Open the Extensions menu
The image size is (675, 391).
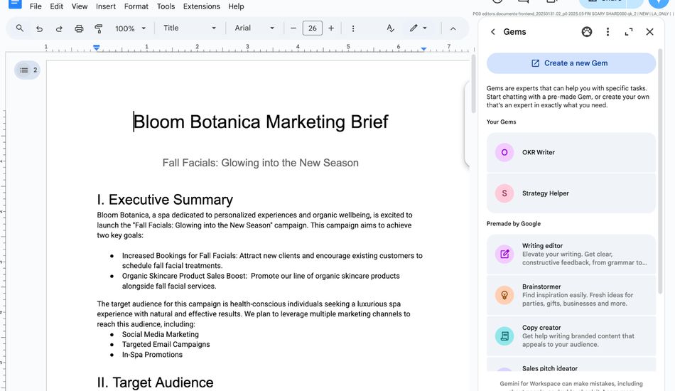pos(202,6)
